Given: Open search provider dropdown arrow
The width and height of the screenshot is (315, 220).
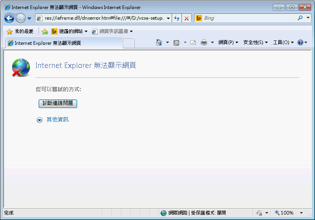Looking at the screenshot, I should [308, 18].
